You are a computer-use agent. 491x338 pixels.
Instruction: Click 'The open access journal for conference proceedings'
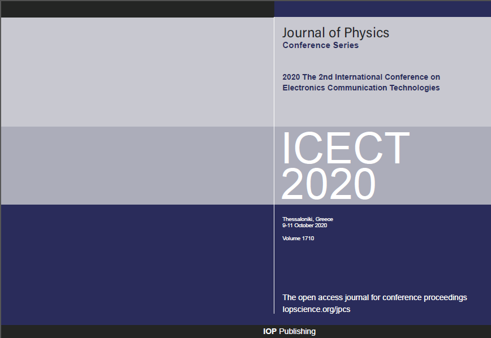(374, 298)
